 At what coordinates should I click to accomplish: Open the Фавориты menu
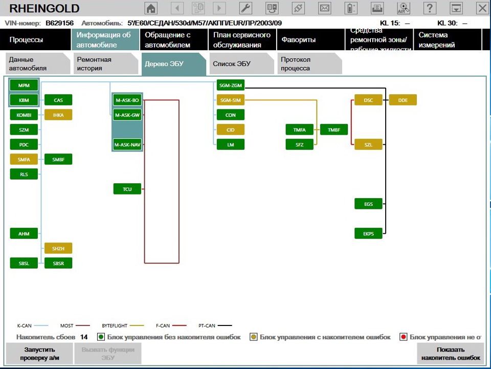point(310,40)
